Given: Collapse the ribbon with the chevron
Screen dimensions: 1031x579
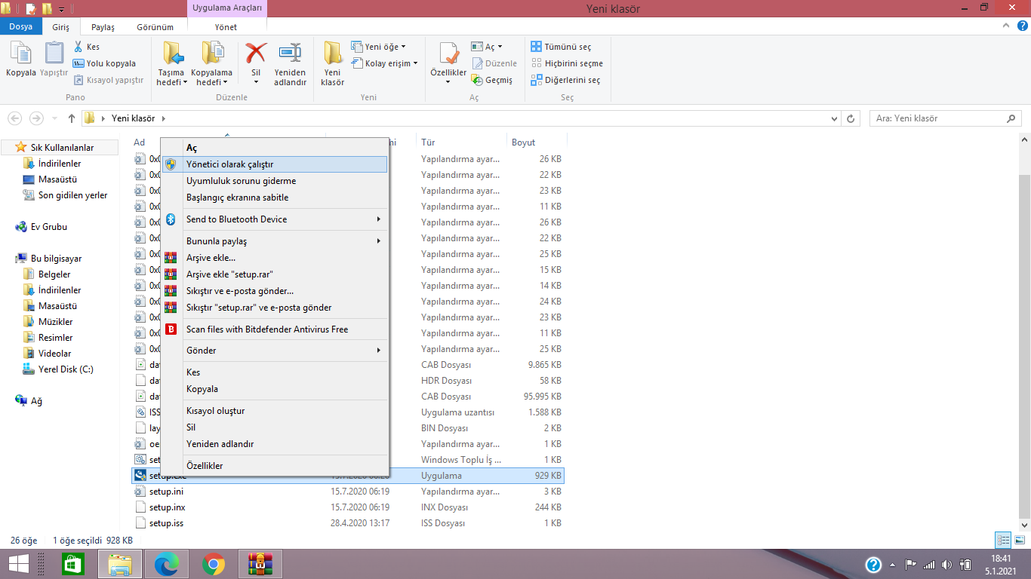Looking at the screenshot, I should (1005, 26).
